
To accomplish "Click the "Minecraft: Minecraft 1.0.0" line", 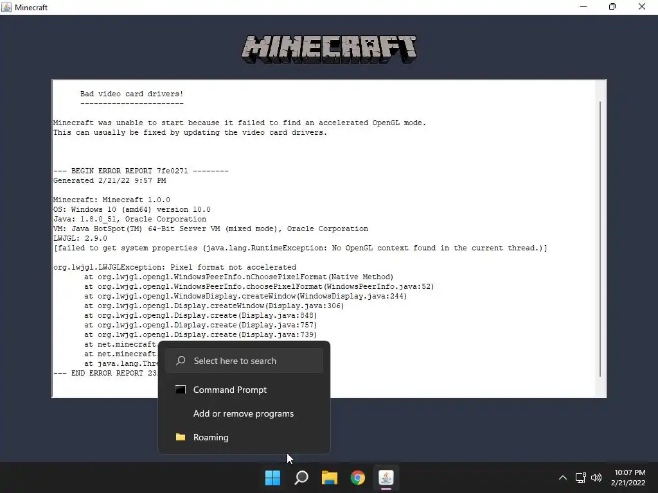I will [x=112, y=200].
